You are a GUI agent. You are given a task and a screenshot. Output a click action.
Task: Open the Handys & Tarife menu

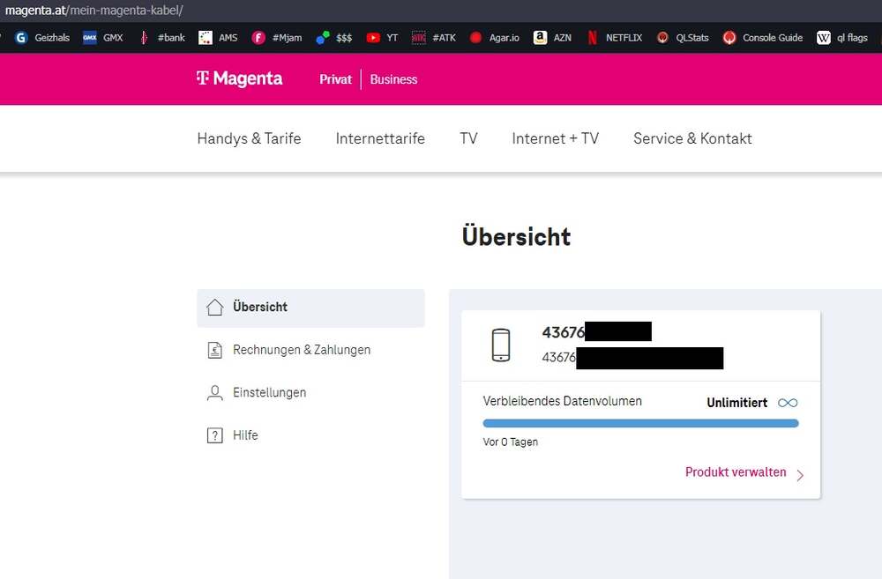pyautogui.click(x=250, y=138)
